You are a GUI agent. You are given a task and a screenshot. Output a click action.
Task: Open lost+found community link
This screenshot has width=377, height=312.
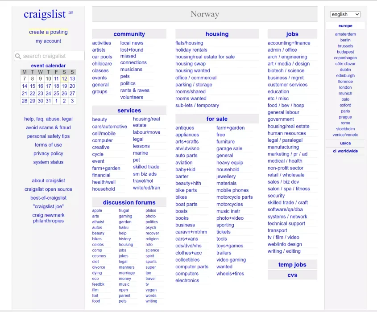[x=132, y=50]
